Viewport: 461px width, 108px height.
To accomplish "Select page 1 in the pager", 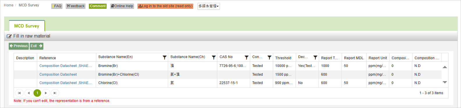I will (x=37, y=93).
